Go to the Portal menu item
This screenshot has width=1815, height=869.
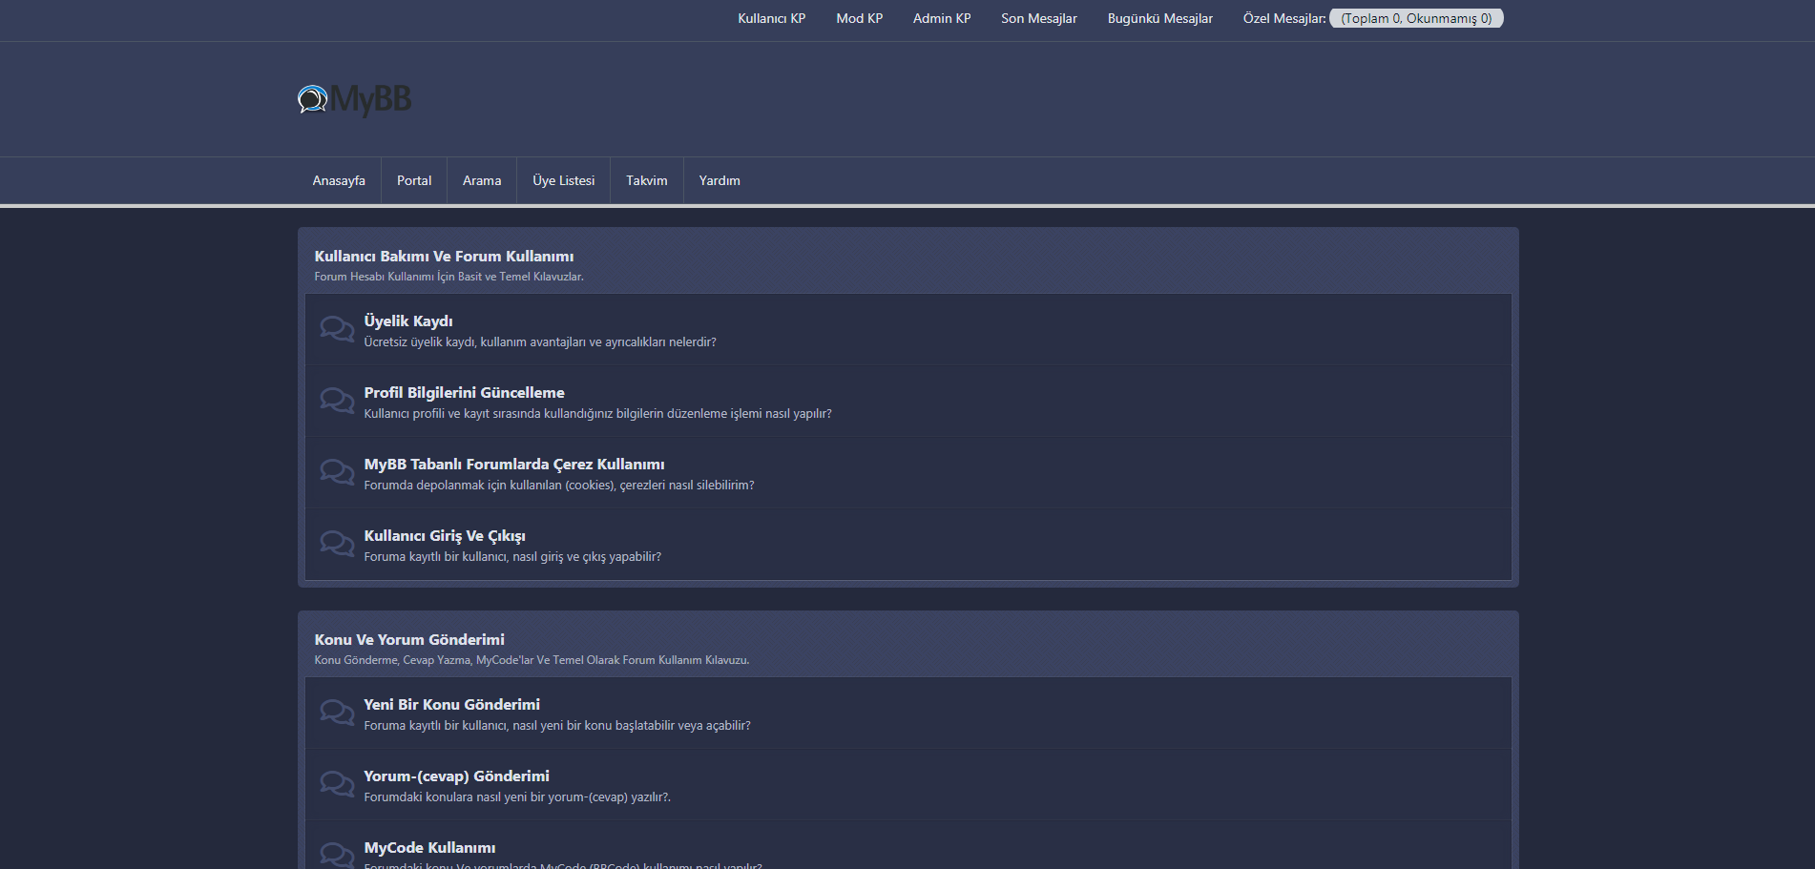click(x=414, y=180)
